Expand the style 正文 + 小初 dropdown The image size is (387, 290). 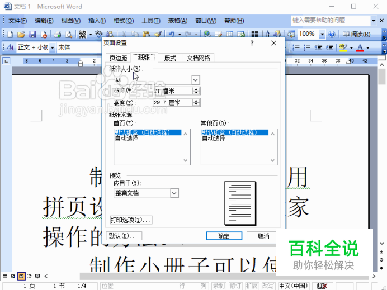(53, 47)
